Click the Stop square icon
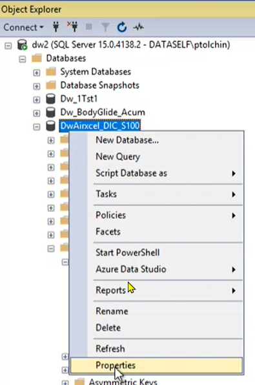This screenshot has height=385, width=255. [x=89, y=27]
